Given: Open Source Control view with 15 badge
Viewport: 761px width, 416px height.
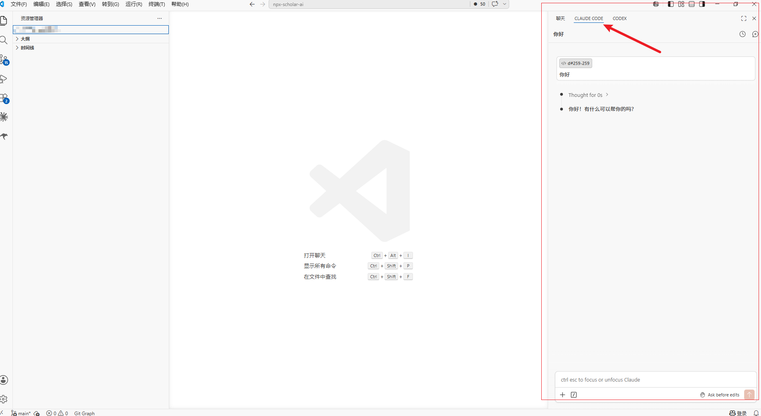Looking at the screenshot, I should coord(4,60).
